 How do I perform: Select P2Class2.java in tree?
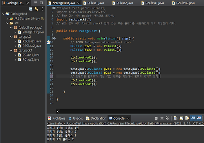32,46
